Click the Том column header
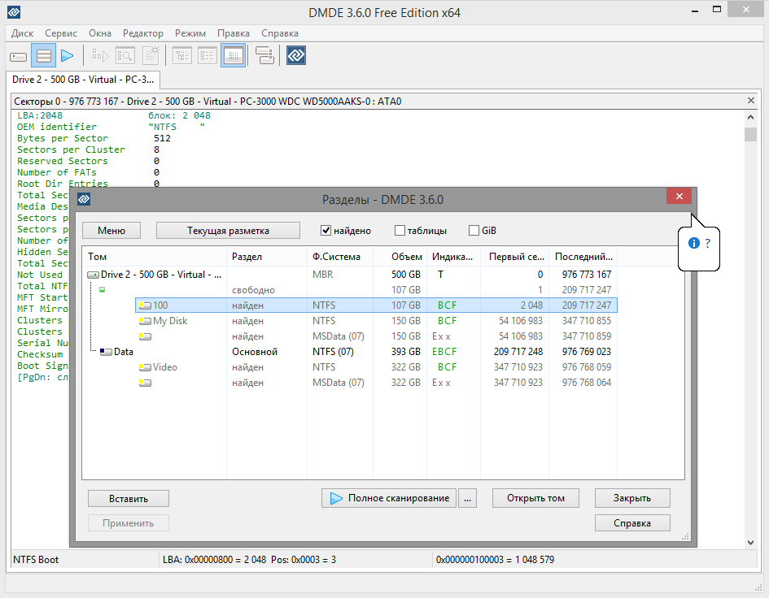This screenshot has height=598, width=769. pos(154,257)
